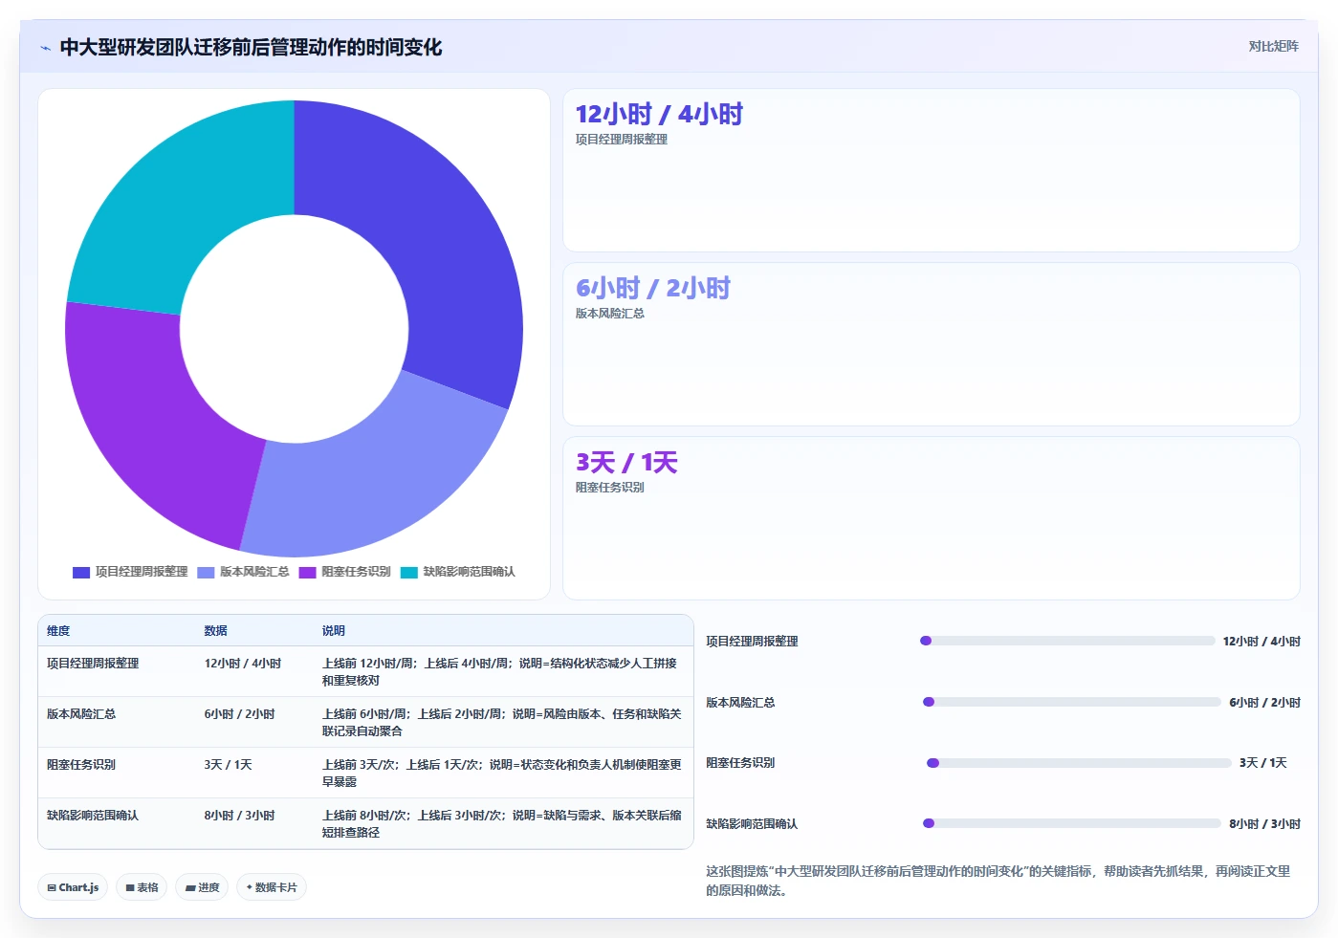Click the description starting 上线前 6小时/周
This screenshot has height=938, width=1338.
[x=502, y=723]
